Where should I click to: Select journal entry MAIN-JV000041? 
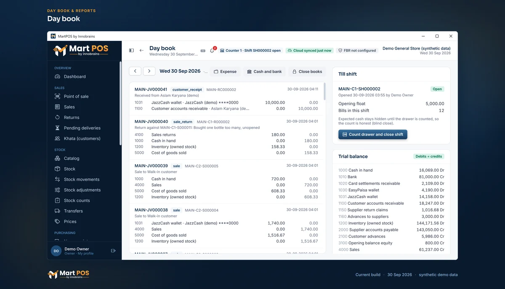tap(151, 89)
